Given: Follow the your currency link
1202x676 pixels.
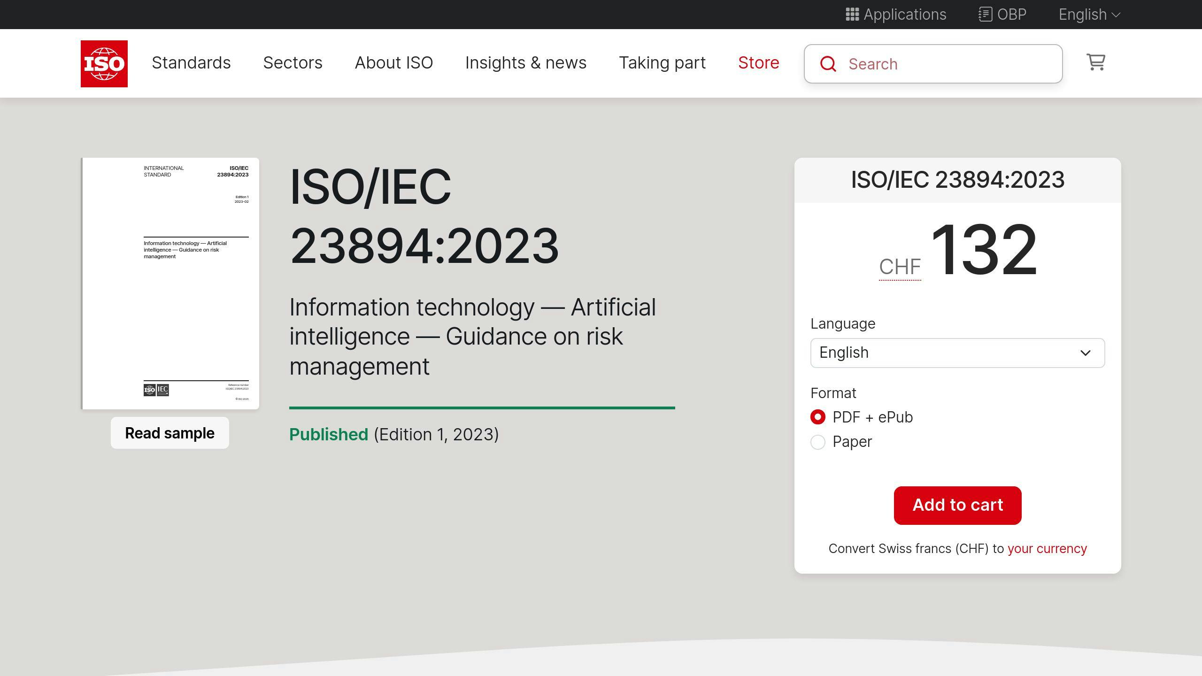Looking at the screenshot, I should 1047,549.
